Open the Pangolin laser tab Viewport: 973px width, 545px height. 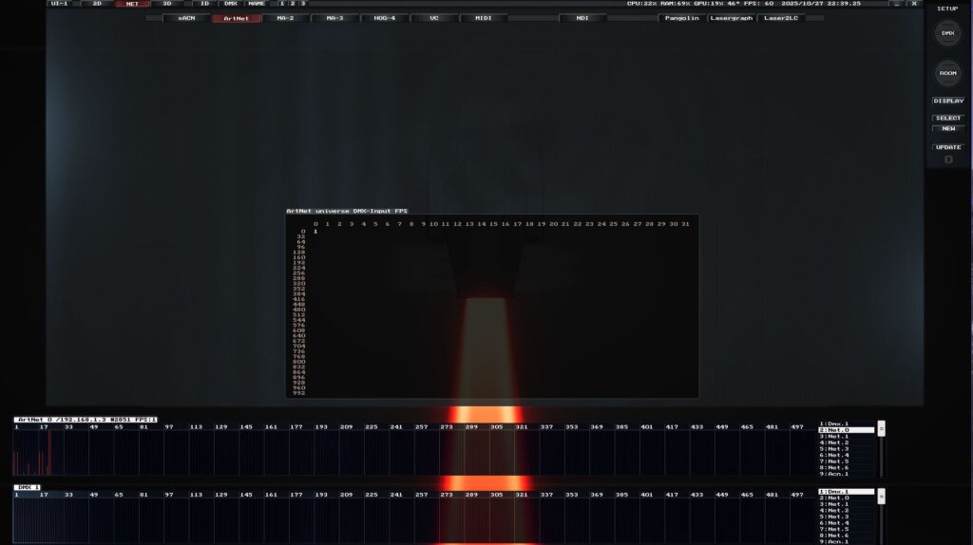click(x=681, y=18)
